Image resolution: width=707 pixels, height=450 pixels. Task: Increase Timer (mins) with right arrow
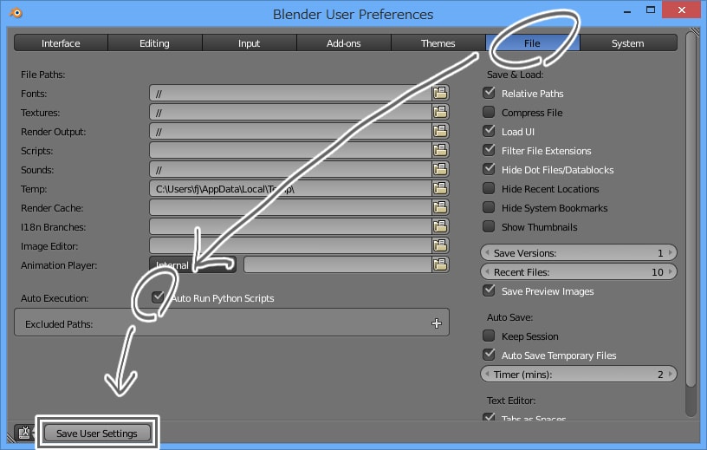click(671, 375)
